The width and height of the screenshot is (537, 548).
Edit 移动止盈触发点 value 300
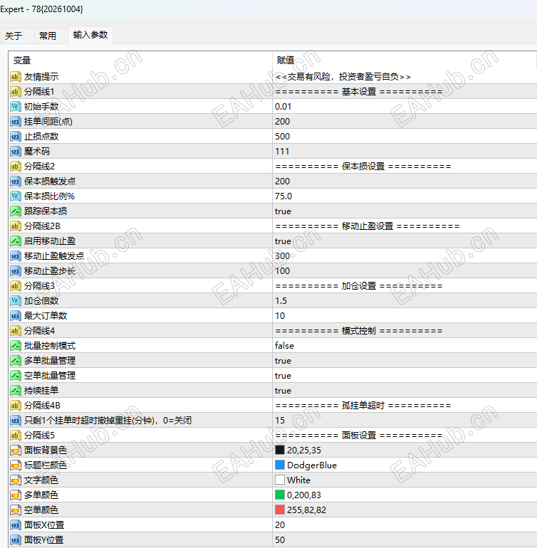tap(282, 256)
